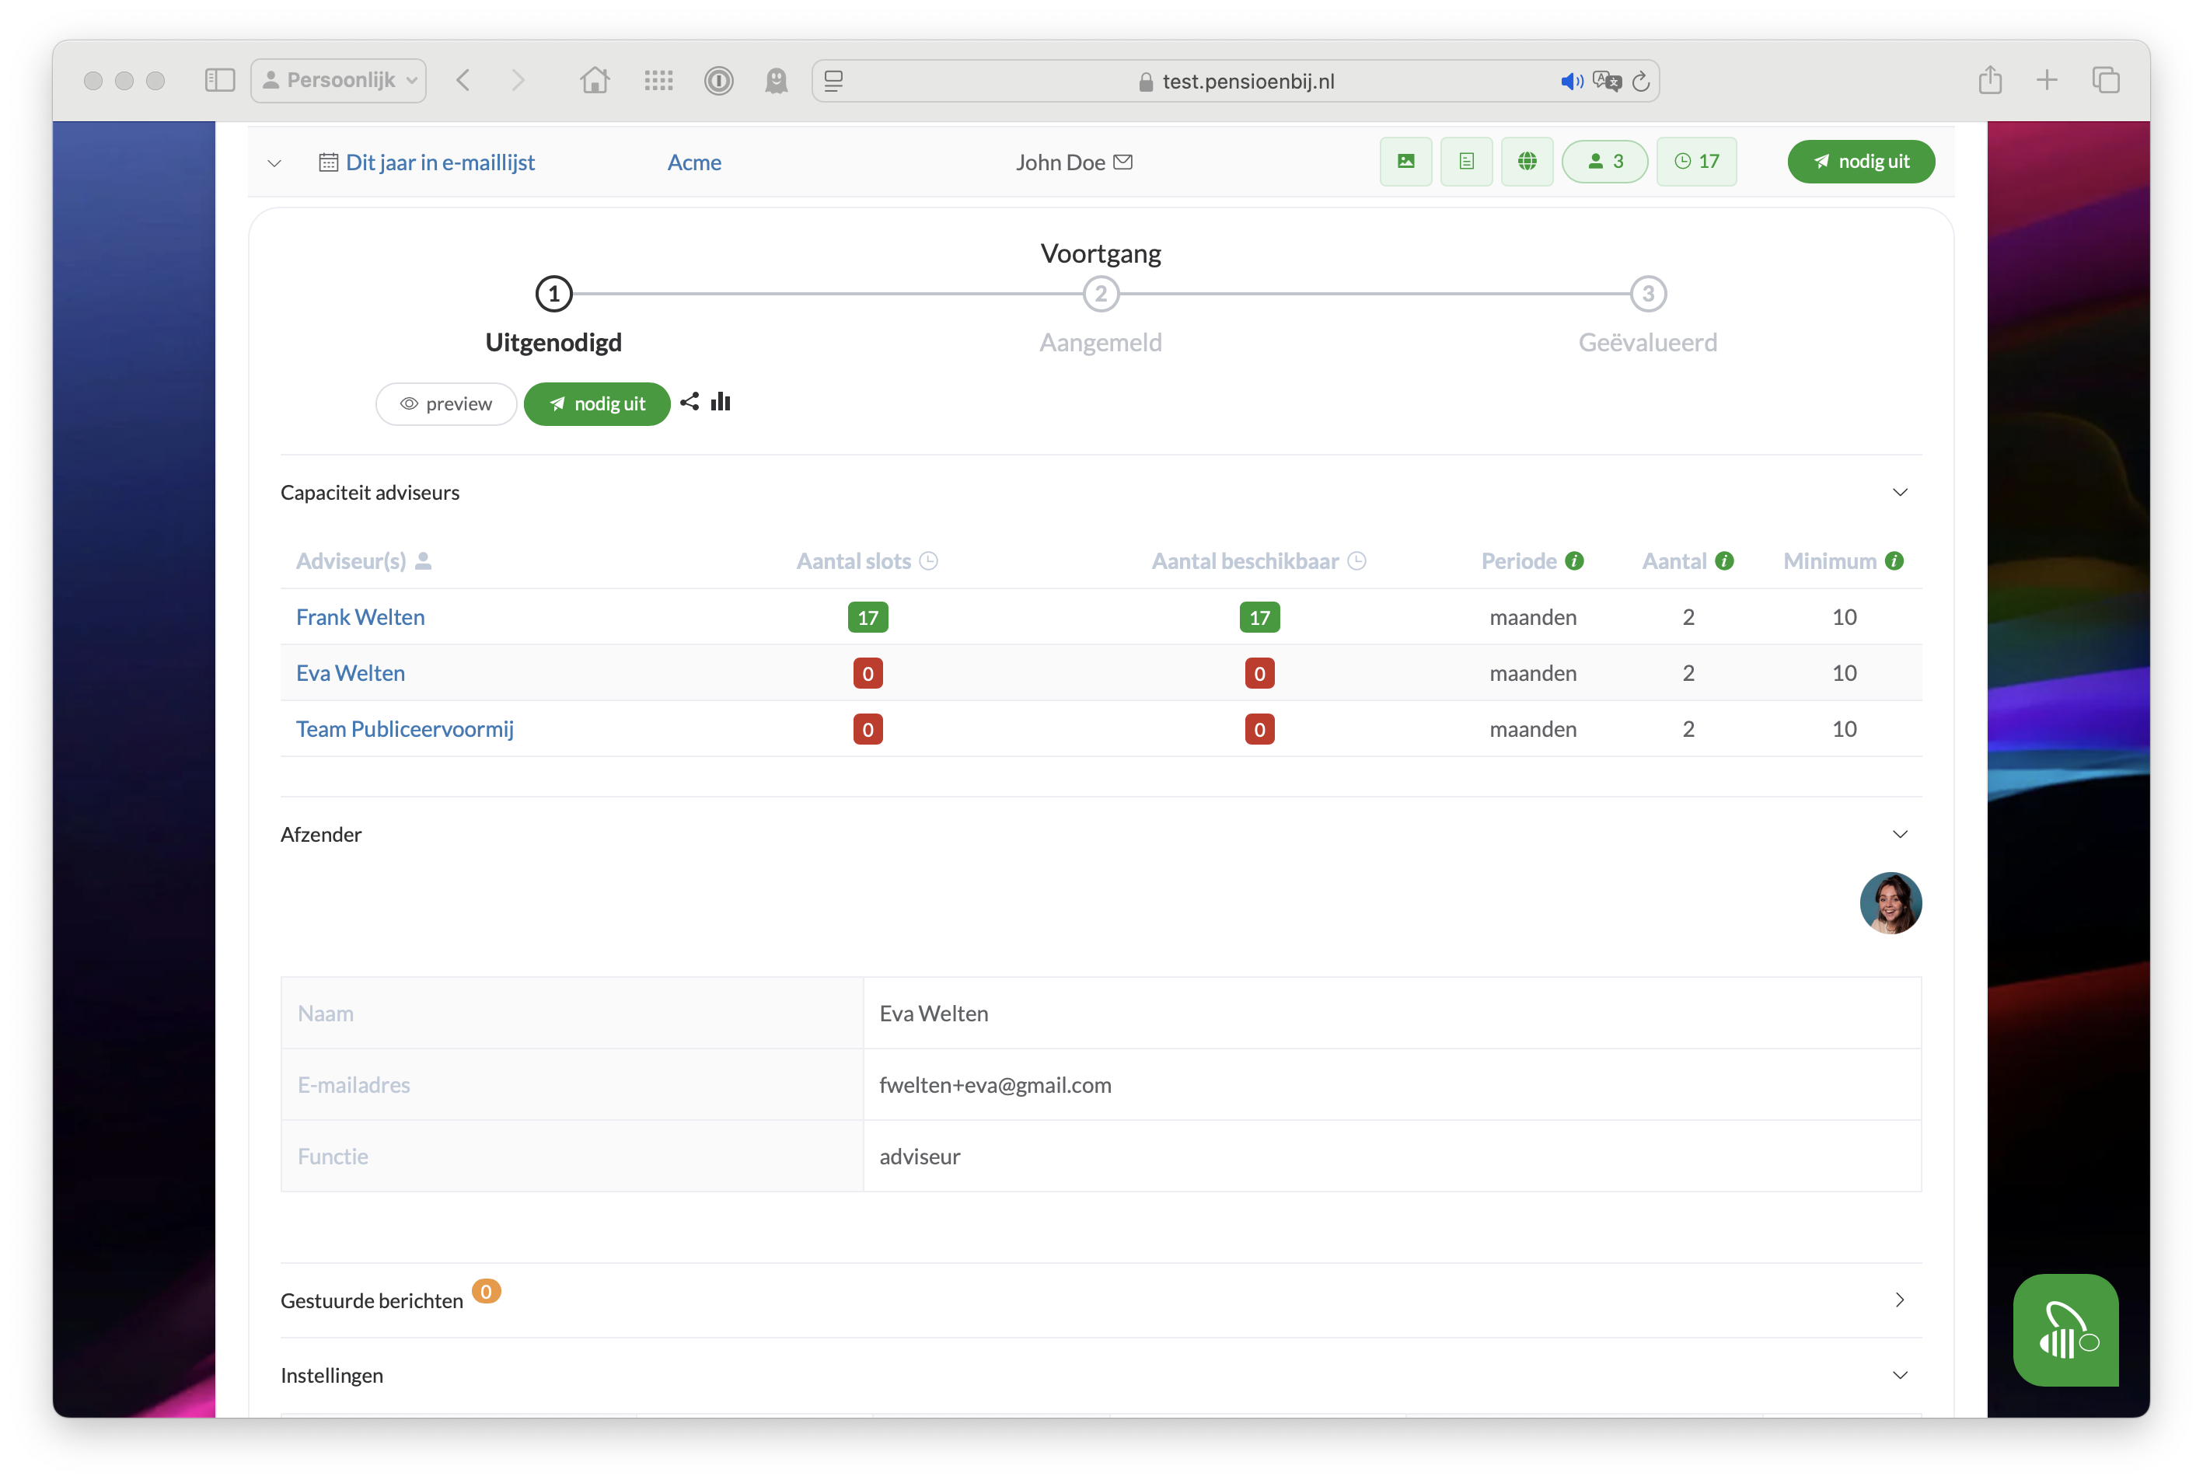Click the Eva Welten avatar photo
Screen dimensions: 2203x1483
coord(1890,903)
